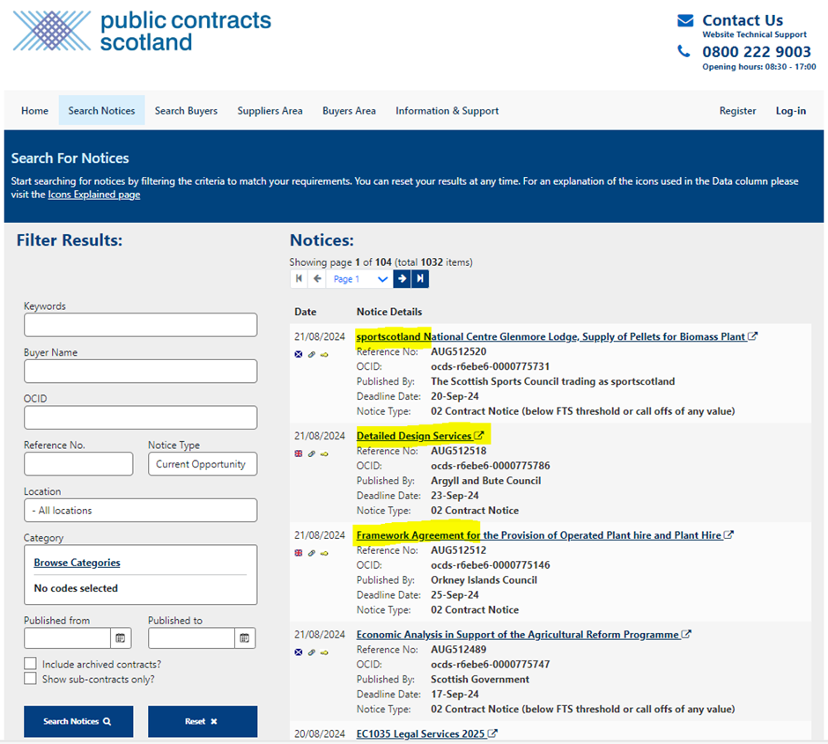Screen dimensions: 828x744
Task: Open Notice Type dropdown showing Current Opportunity
Action: 203,464
